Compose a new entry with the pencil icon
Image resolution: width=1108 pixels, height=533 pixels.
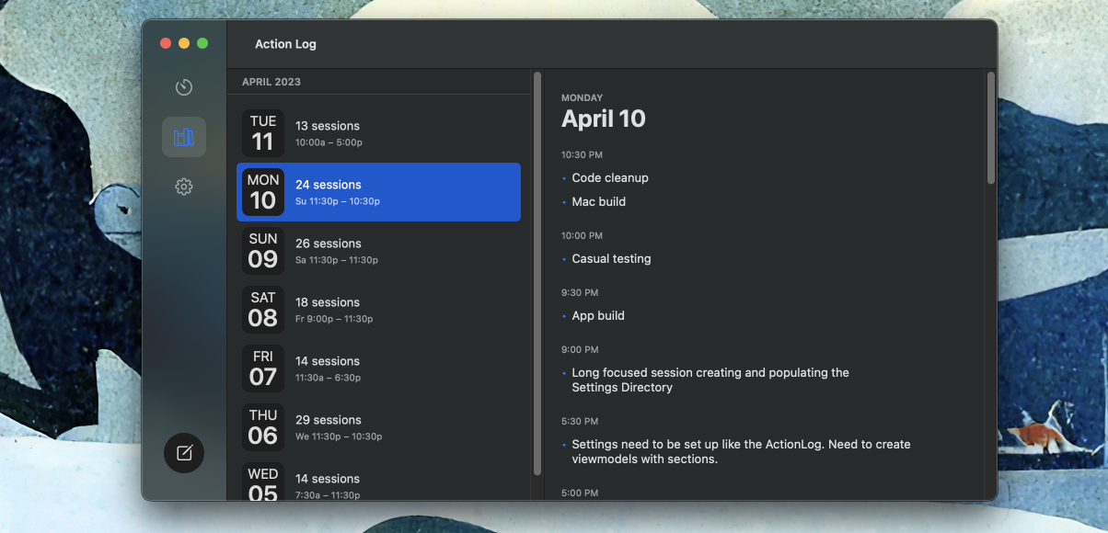pos(183,452)
